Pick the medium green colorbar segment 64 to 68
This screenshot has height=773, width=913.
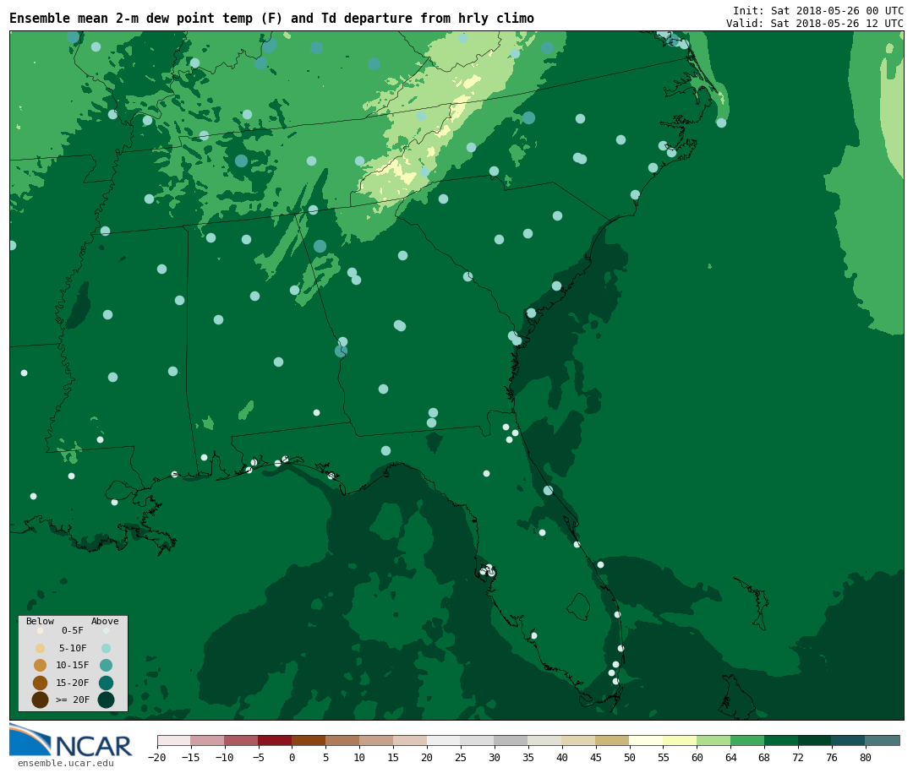click(747, 740)
